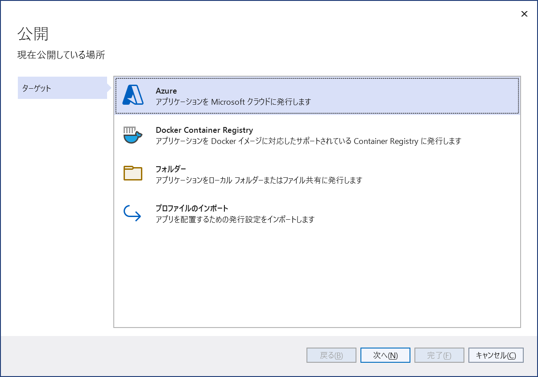Click the folder icon in target list

132,173
